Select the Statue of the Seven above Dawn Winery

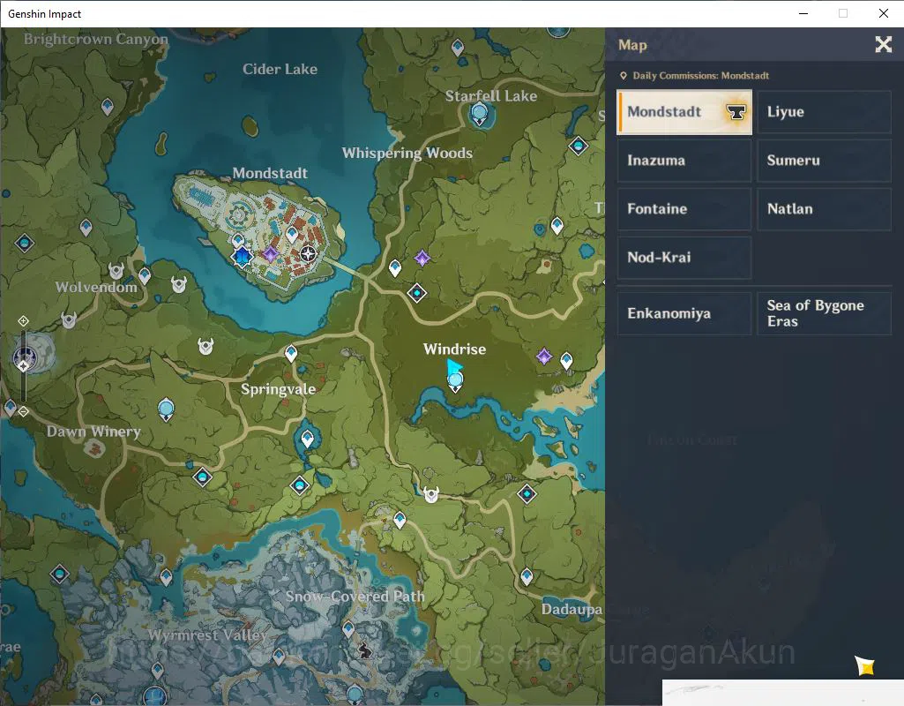[166, 409]
